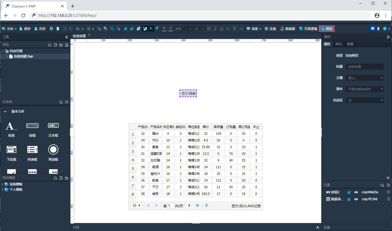Toggle lock on the 按钮2 element
The image size is (392, 231).
pos(349,192)
